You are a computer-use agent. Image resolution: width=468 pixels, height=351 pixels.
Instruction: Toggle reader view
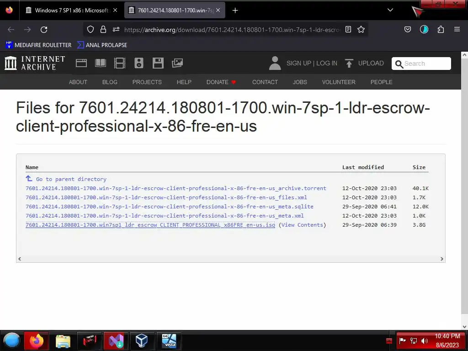pyautogui.click(x=348, y=29)
